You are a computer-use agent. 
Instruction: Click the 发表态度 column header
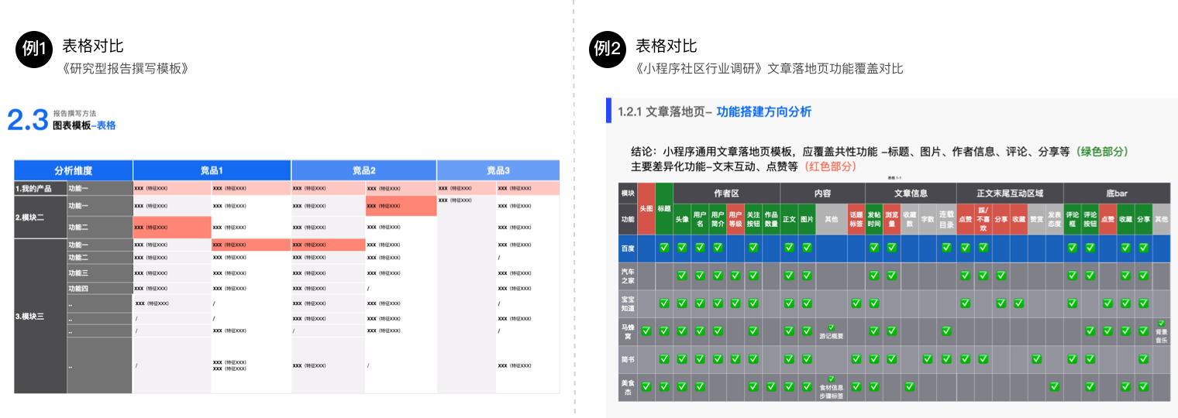point(1054,219)
